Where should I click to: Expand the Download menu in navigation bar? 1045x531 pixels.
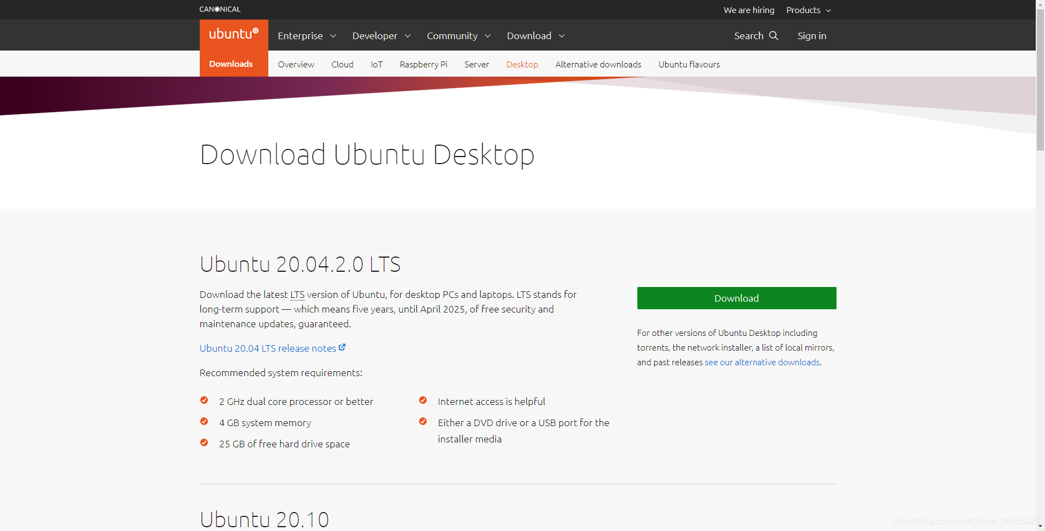(x=536, y=36)
